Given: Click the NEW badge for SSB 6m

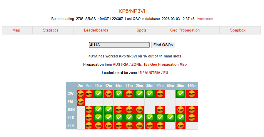Looking at the screenshot, I should pyautogui.click(x=89, y=110).
